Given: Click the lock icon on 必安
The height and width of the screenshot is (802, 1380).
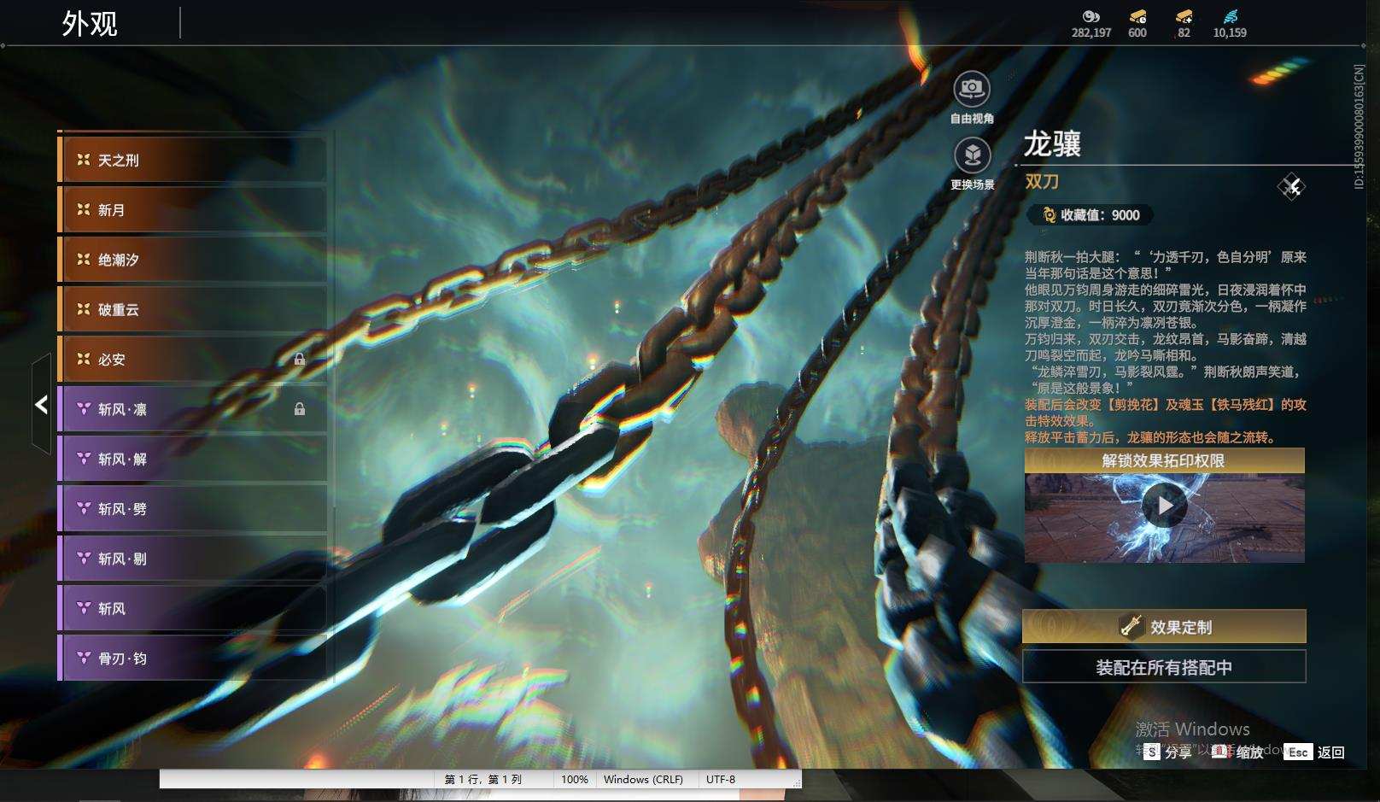Looking at the screenshot, I should point(300,360).
